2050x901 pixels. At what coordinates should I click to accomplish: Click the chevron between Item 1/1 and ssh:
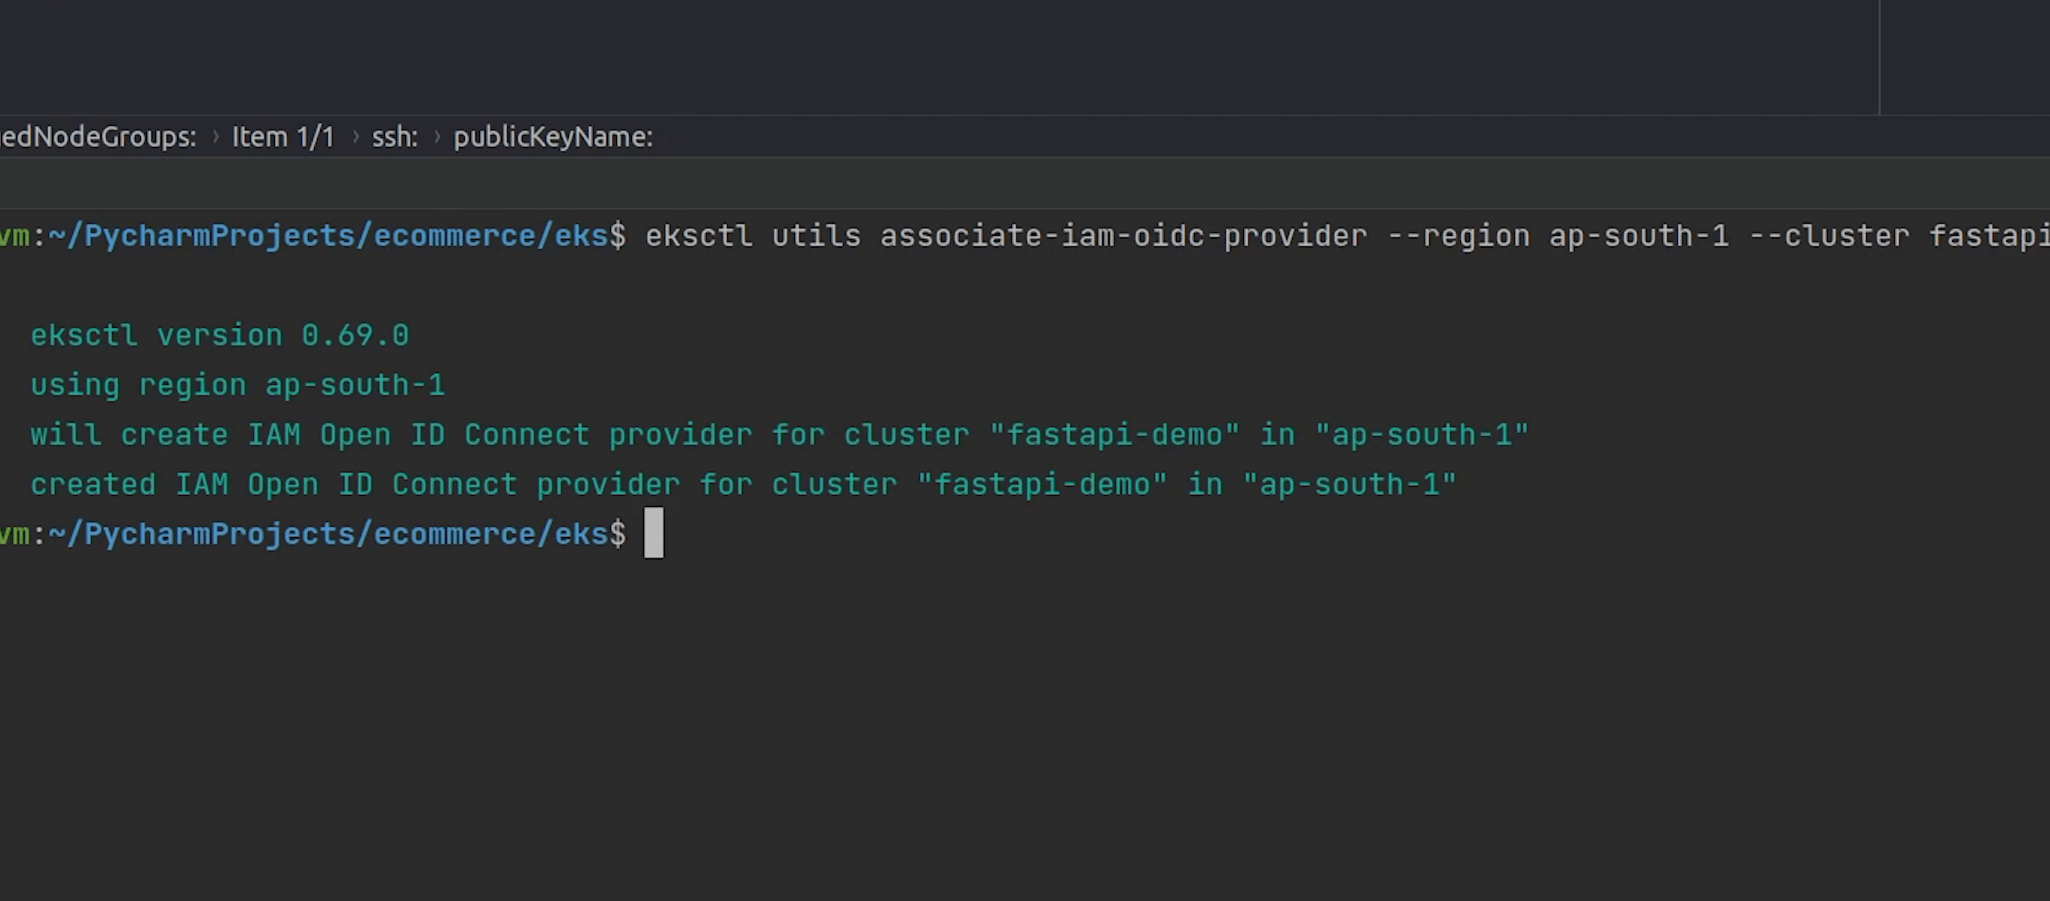point(355,137)
